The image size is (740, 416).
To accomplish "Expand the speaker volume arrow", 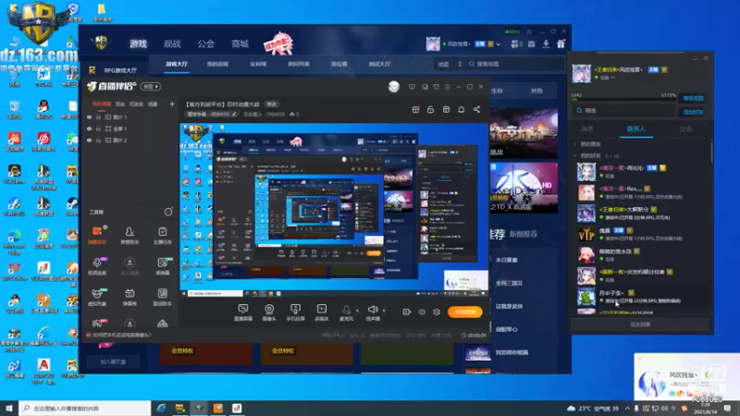I will [x=384, y=311].
